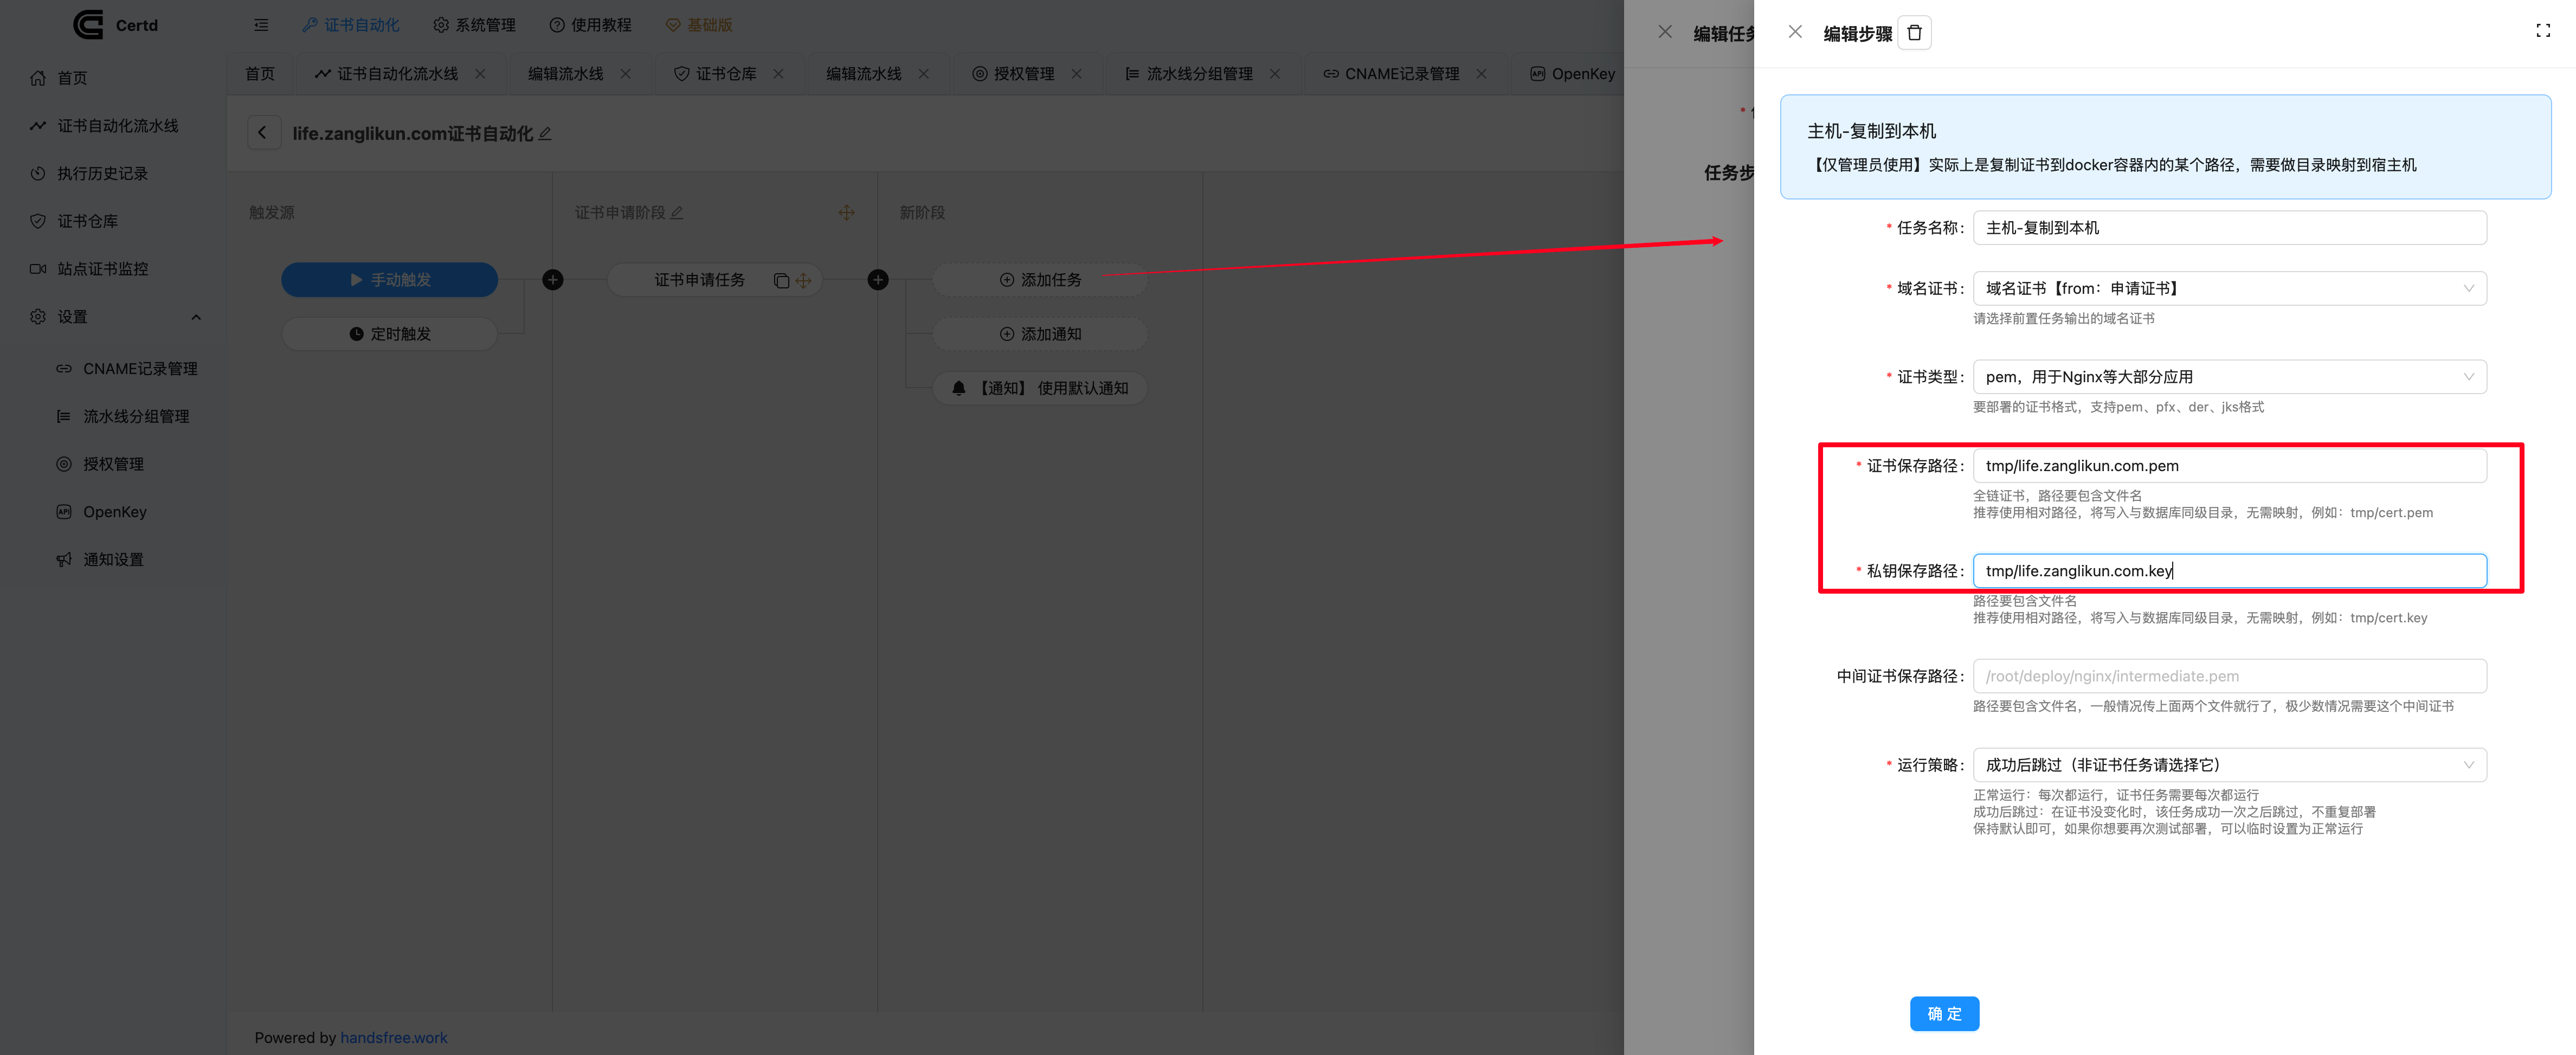This screenshot has width=2576, height=1055.
Task: Open 证书类型 dropdown
Action: point(2228,377)
